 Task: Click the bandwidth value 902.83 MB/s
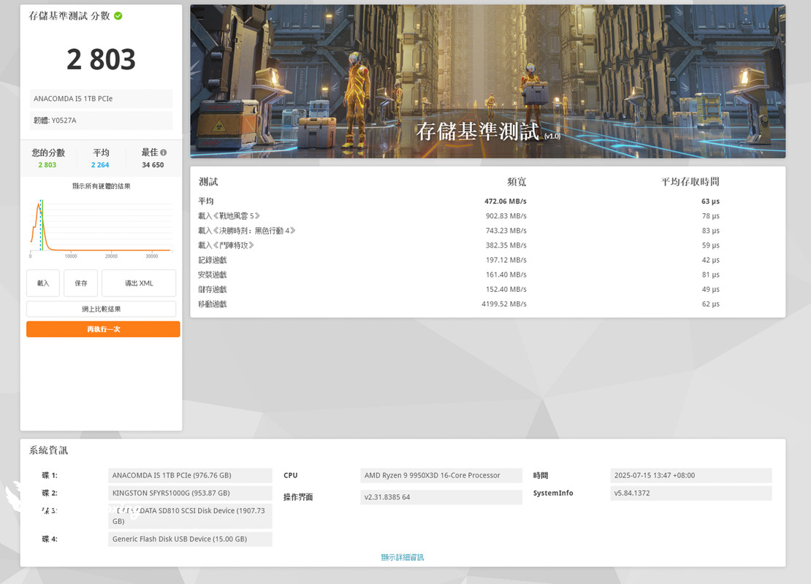click(x=506, y=216)
